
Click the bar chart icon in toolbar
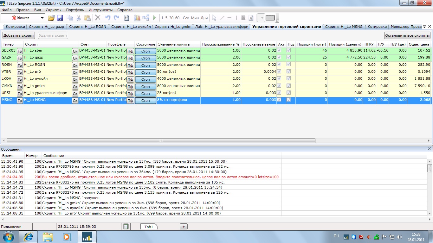137,18
